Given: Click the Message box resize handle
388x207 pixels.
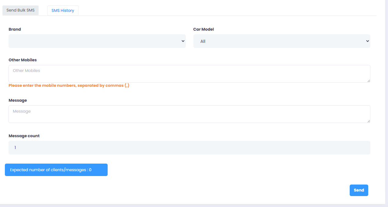Looking at the screenshot, I should point(369,121).
